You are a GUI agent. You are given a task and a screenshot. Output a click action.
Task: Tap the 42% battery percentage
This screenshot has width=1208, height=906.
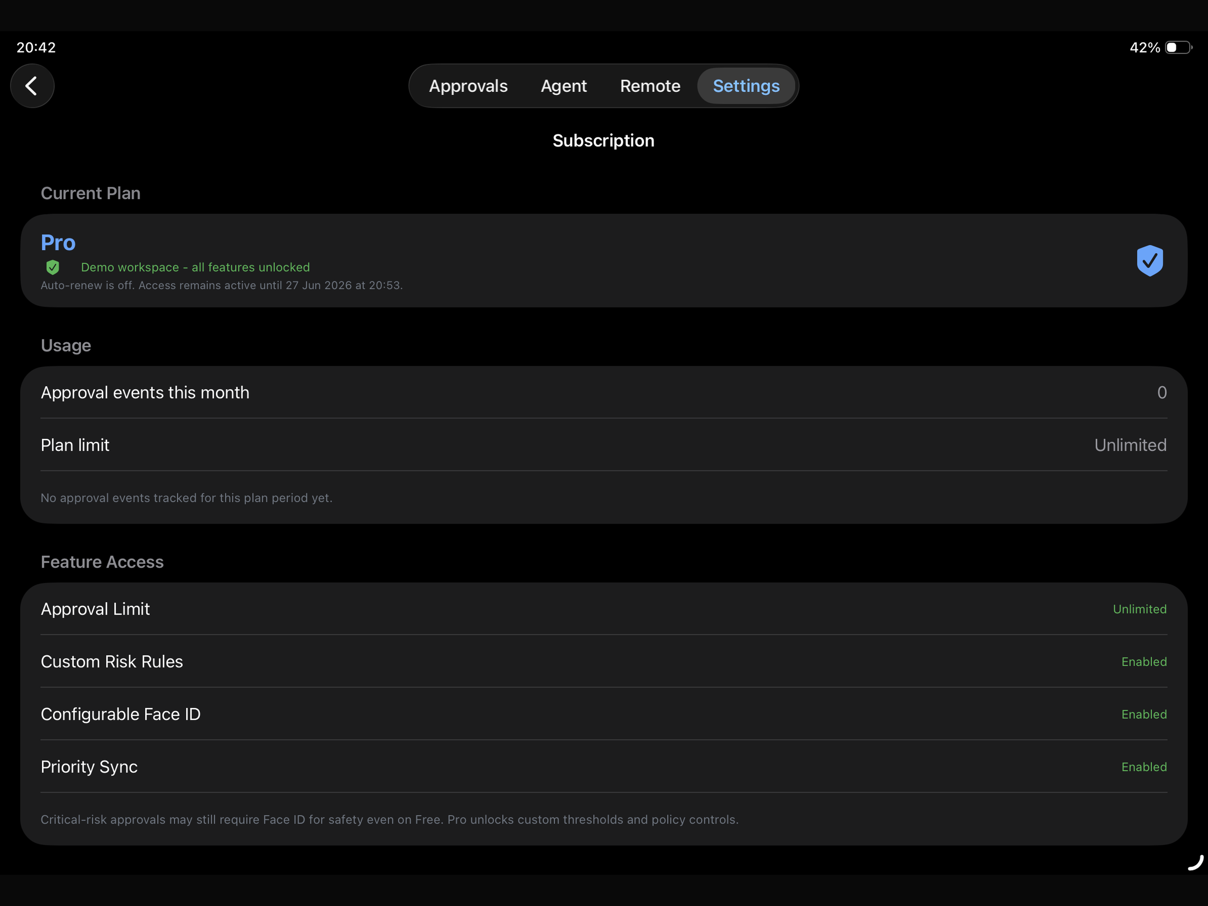(x=1145, y=47)
